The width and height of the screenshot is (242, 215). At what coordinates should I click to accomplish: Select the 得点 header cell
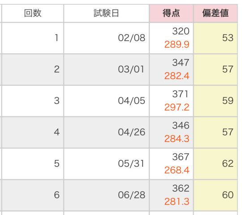(171, 13)
